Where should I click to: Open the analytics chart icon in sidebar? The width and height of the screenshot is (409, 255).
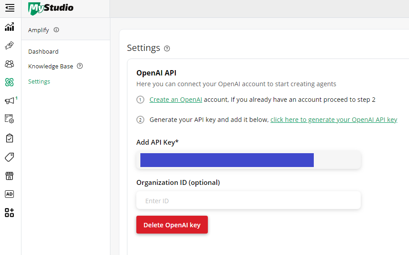[9, 26]
